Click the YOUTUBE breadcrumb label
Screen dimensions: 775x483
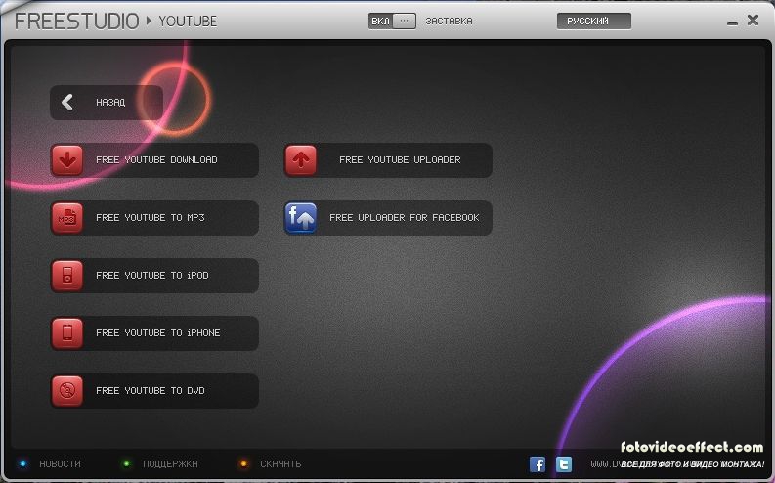(x=188, y=22)
